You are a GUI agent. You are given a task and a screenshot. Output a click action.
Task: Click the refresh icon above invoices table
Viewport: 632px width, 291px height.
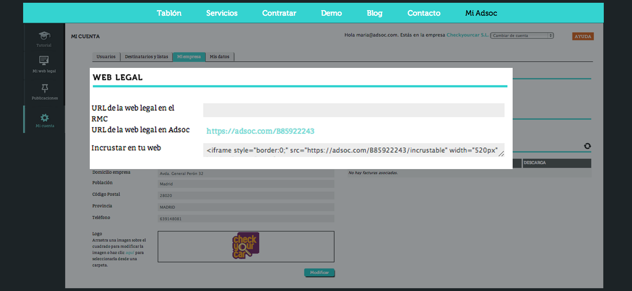pyautogui.click(x=587, y=146)
